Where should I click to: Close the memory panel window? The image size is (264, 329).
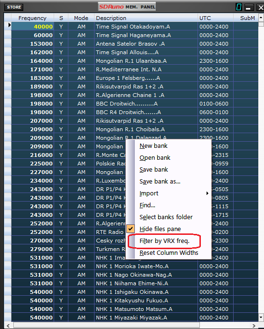(x=260, y=8)
